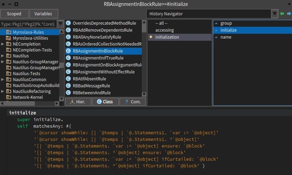Screen dimensions: 292x175
Task: Toggle the Com. comment button
Action: (133, 102)
